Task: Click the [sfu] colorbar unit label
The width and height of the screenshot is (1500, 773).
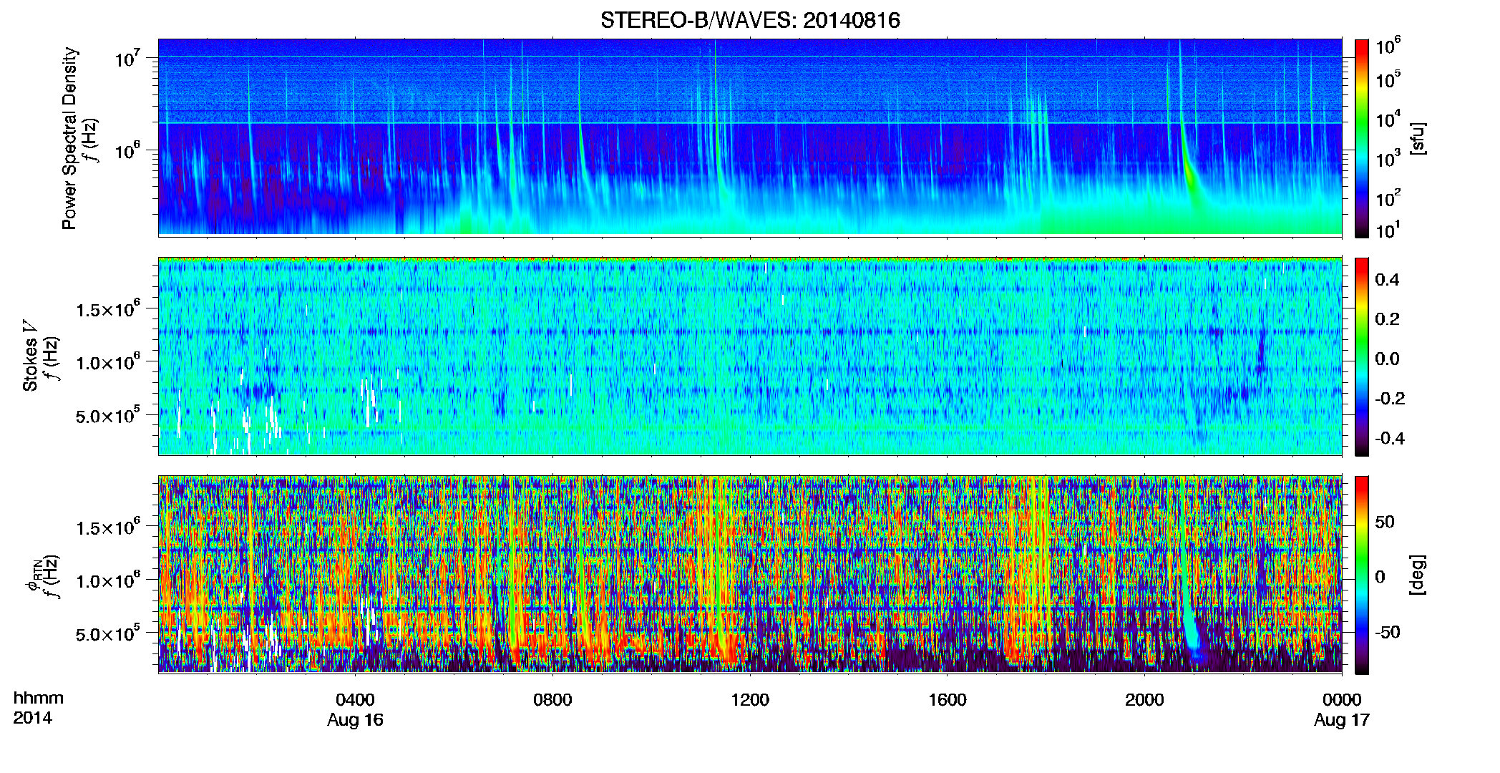Action: coord(1417,138)
